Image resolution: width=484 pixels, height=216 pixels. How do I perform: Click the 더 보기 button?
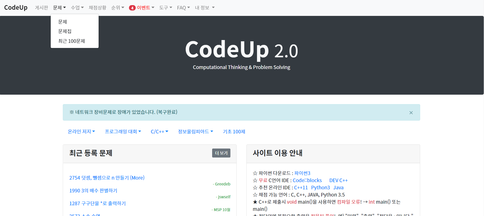(221, 153)
